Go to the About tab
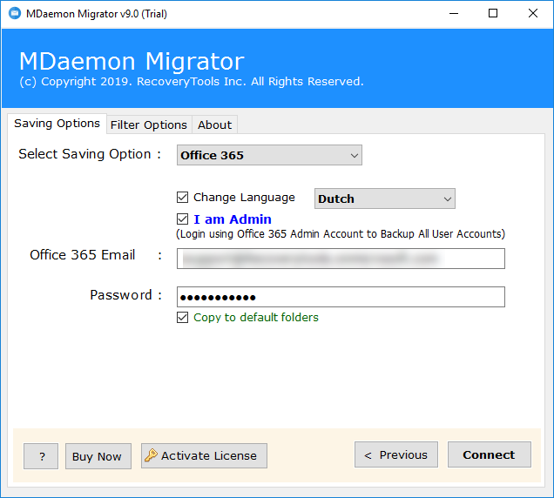This screenshot has width=554, height=498. (x=214, y=124)
